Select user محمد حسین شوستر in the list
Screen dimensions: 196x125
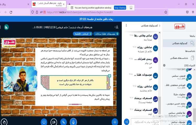pyautogui.click(x=179, y=105)
